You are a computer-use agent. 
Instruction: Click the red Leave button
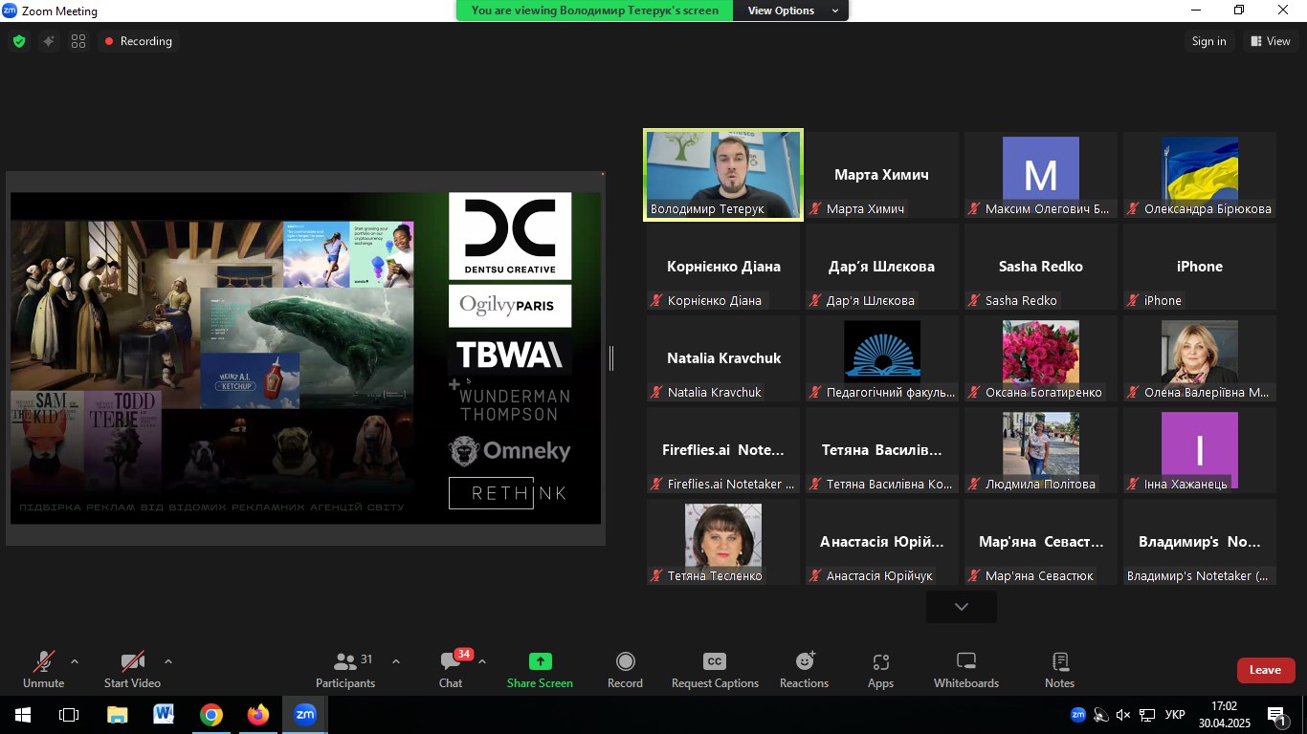[x=1265, y=670]
